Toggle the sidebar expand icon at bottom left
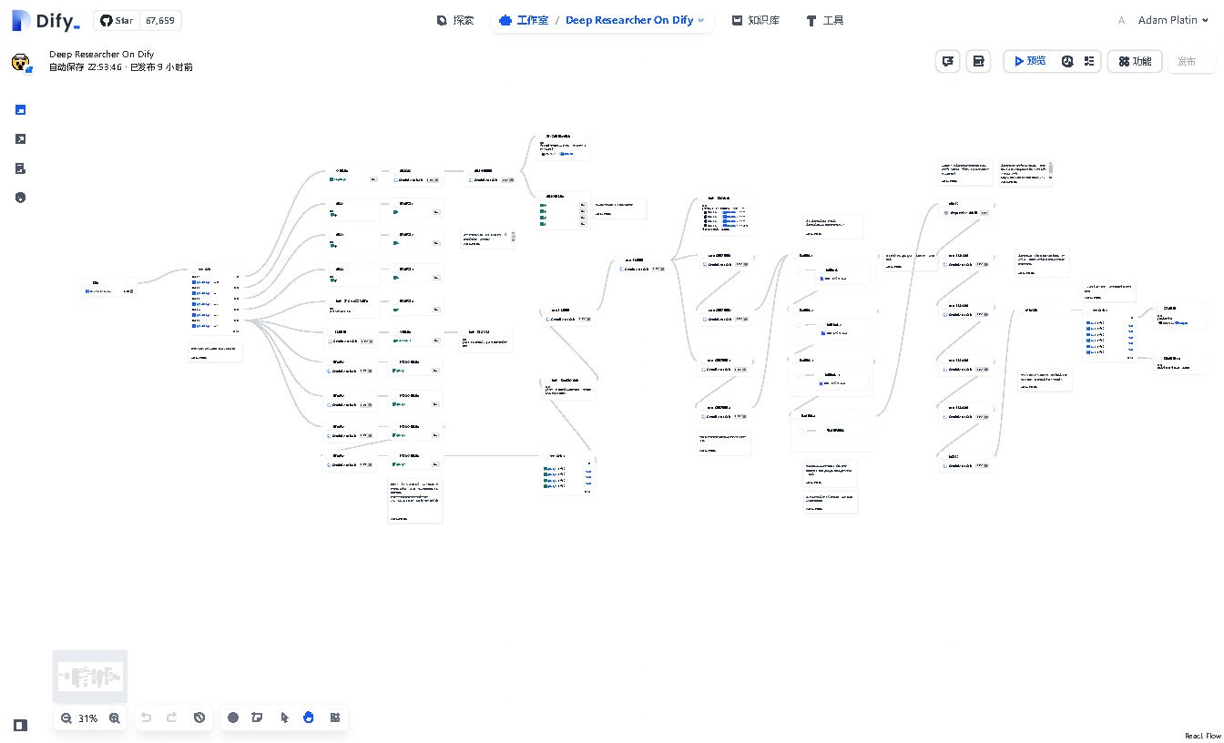Viewport: 1224px width, 743px height. tap(21, 726)
